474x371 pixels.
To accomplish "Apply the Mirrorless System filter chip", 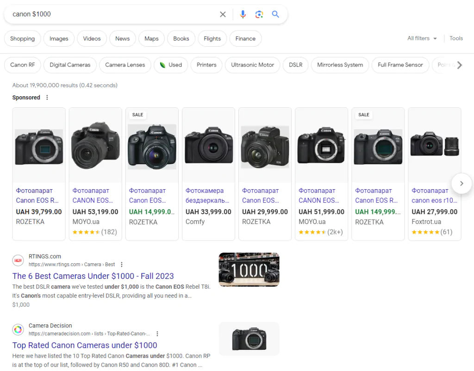I will click(x=340, y=65).
